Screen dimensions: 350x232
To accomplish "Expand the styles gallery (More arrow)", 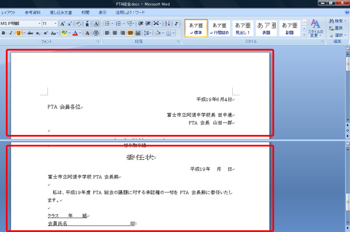I will point(304,34).
